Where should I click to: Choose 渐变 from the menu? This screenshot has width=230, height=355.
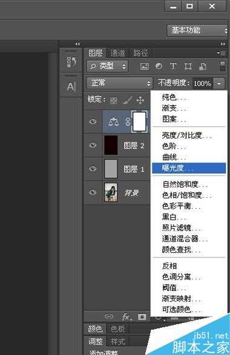click(188, 108)
